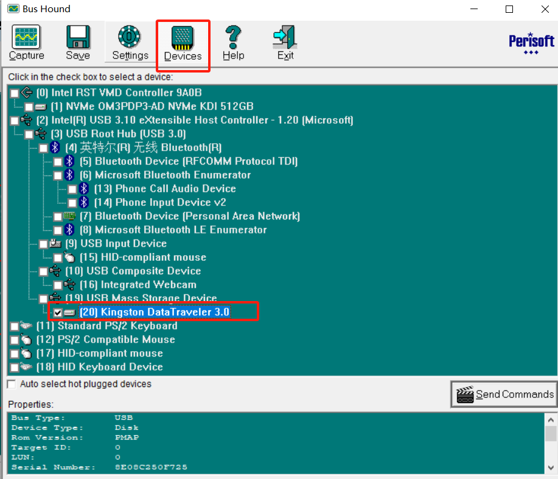The image size is (558, 479).
Task: Check the Integrated Webcam box
Action: 58,285
